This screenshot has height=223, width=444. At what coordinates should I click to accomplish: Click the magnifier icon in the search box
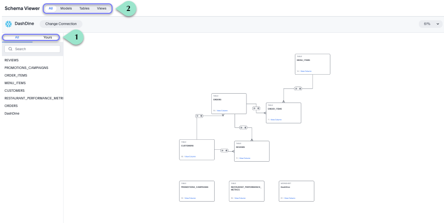10,49
